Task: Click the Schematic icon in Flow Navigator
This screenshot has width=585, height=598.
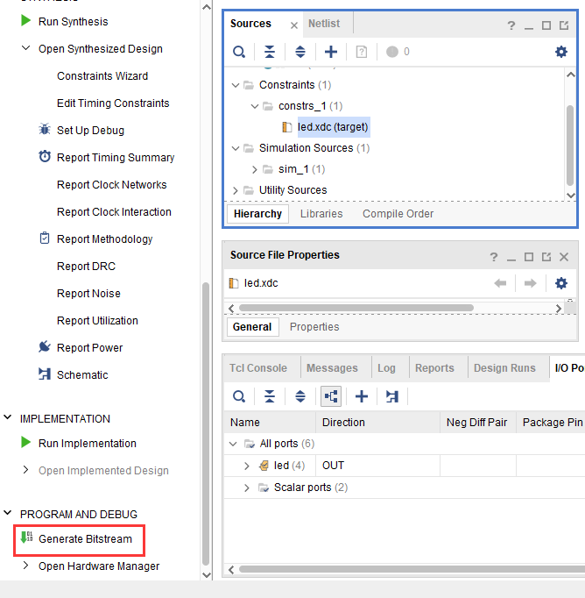Action: pyautogui.click(x=45, y=374)
